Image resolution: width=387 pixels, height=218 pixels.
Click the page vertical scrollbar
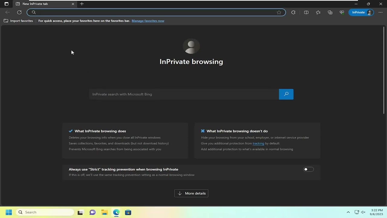click(x=384, y=70)
